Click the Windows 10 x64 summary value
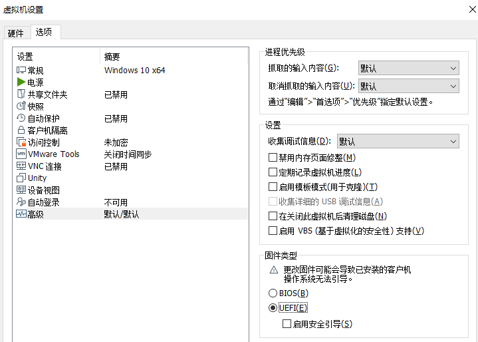 coord(135,71)
